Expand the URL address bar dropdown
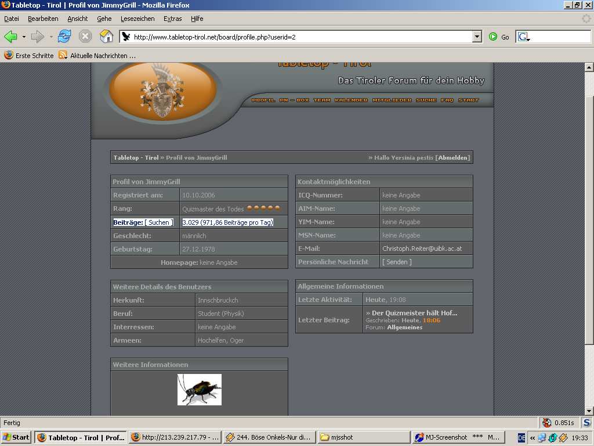594x446 pixels. pyautogui.click(x=477, y=37)
